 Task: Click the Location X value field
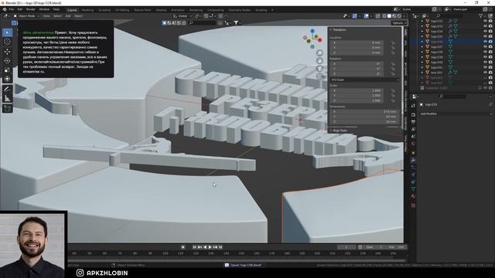tap(357, 42)
